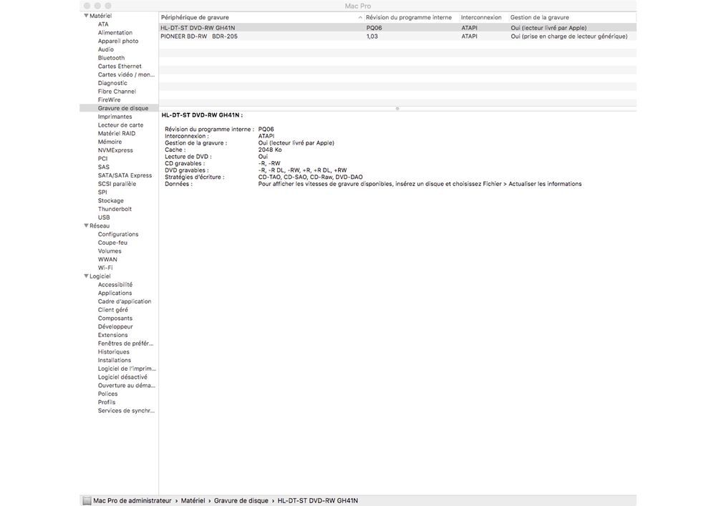Grab the pane splitter handle dot

click(x=397, y=109)
